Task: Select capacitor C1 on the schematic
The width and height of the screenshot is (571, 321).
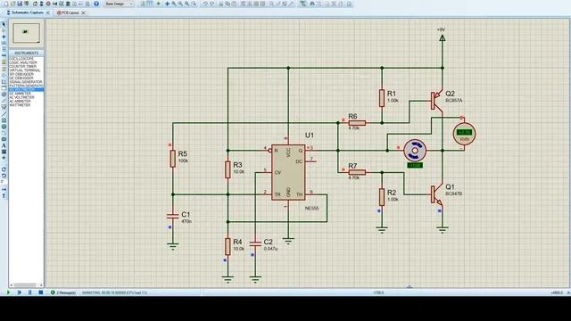Action: click(172, 216)
